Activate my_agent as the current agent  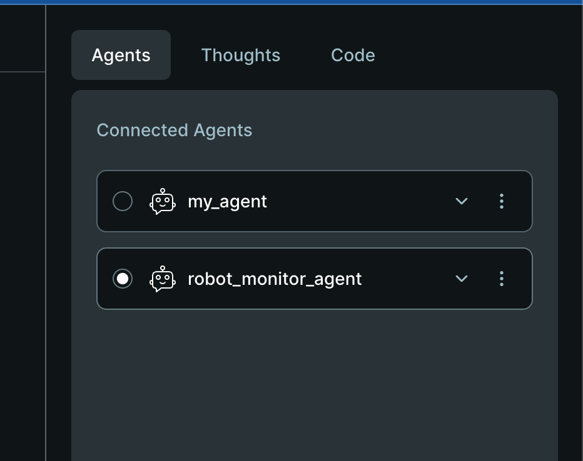pyautogui.click(x=123, y=201)
